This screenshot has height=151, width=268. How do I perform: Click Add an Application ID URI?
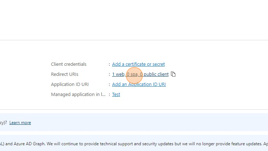point(139,84)
